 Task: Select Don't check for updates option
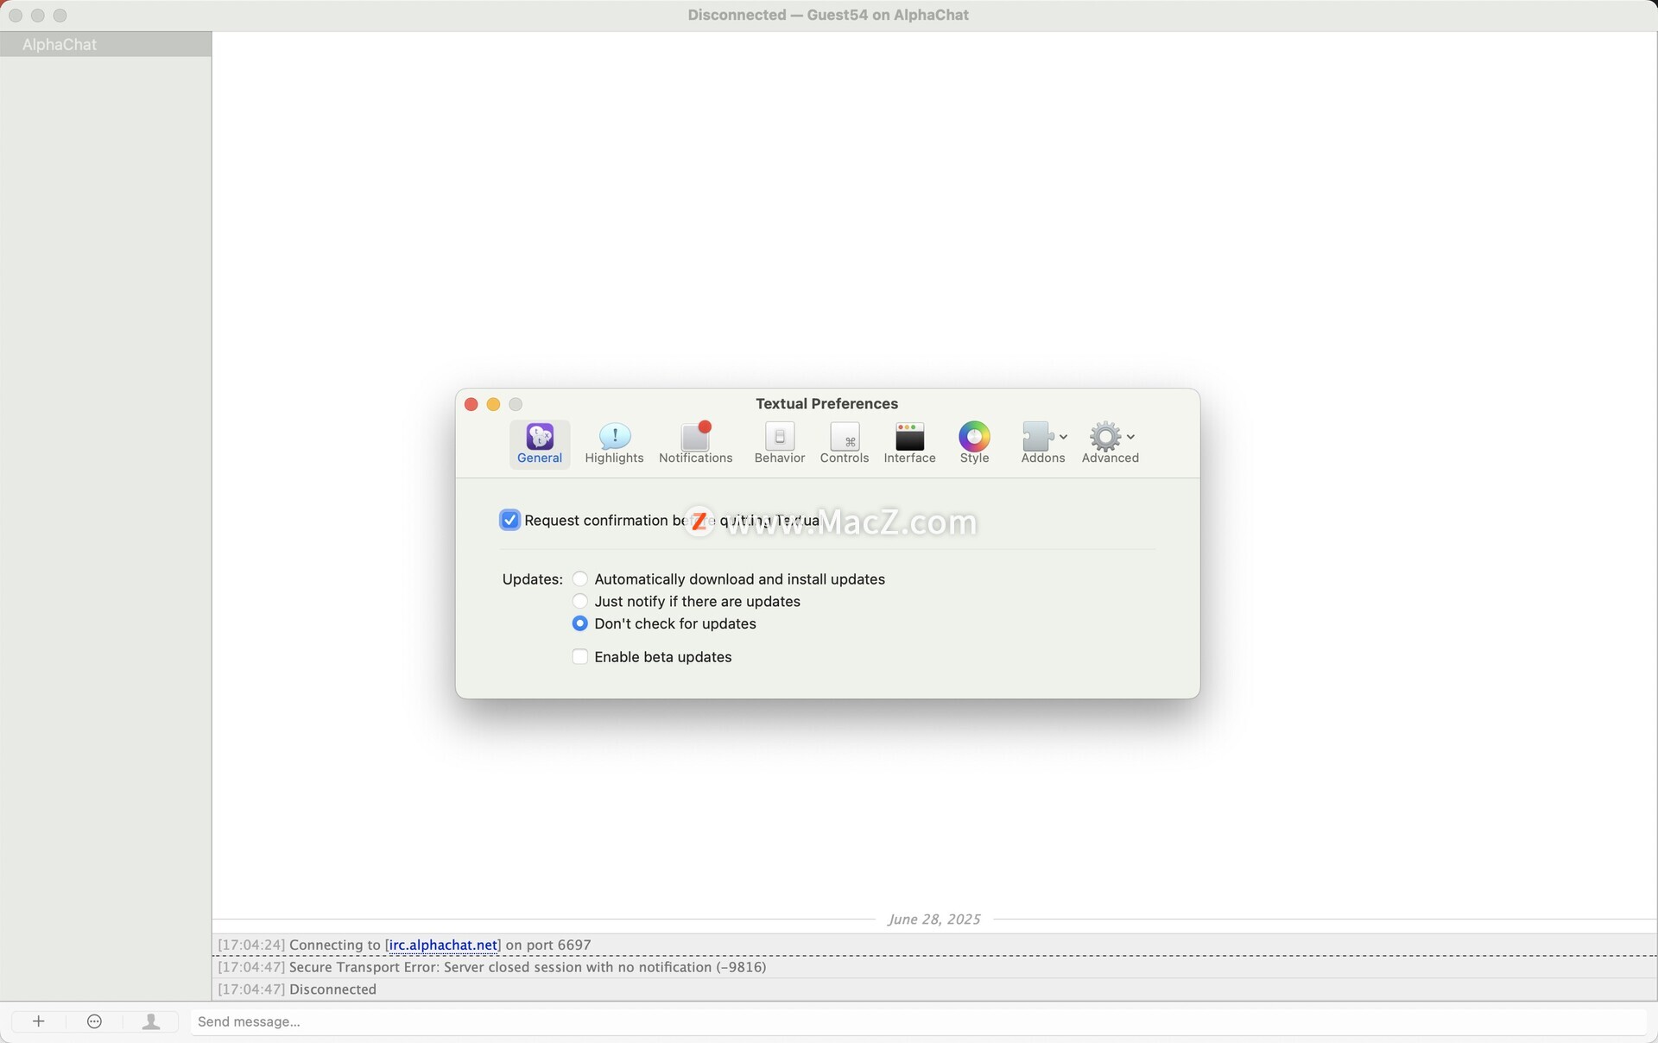580,623
